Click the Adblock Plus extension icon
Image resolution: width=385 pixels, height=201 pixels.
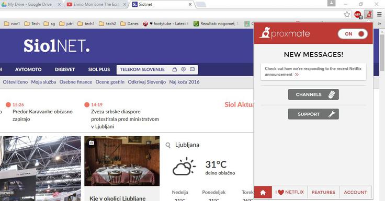358,15
